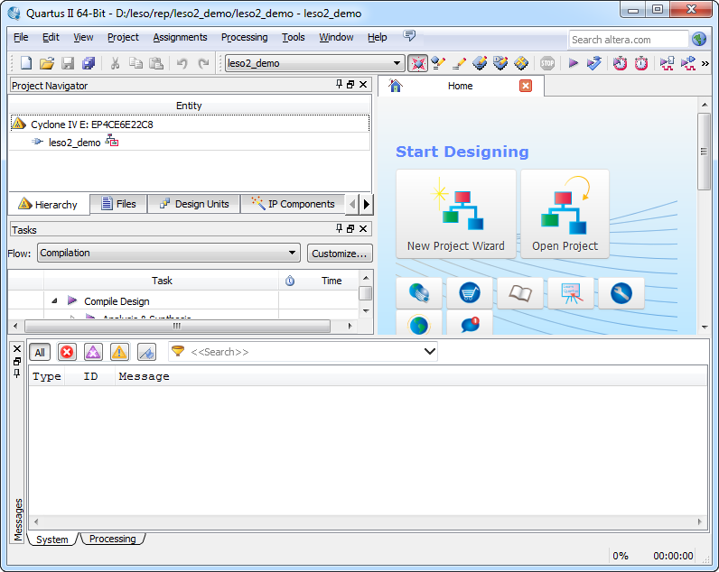This screenshot has width=719, height=572.
Task: Click the last waveform icon before toolbar overflow
Action: [x=687, y=63]
